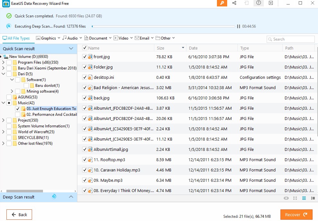Click 10. Caravan Holiday.mp3 file icon
The image size is (318, 221).
click(x=90, y=170)
